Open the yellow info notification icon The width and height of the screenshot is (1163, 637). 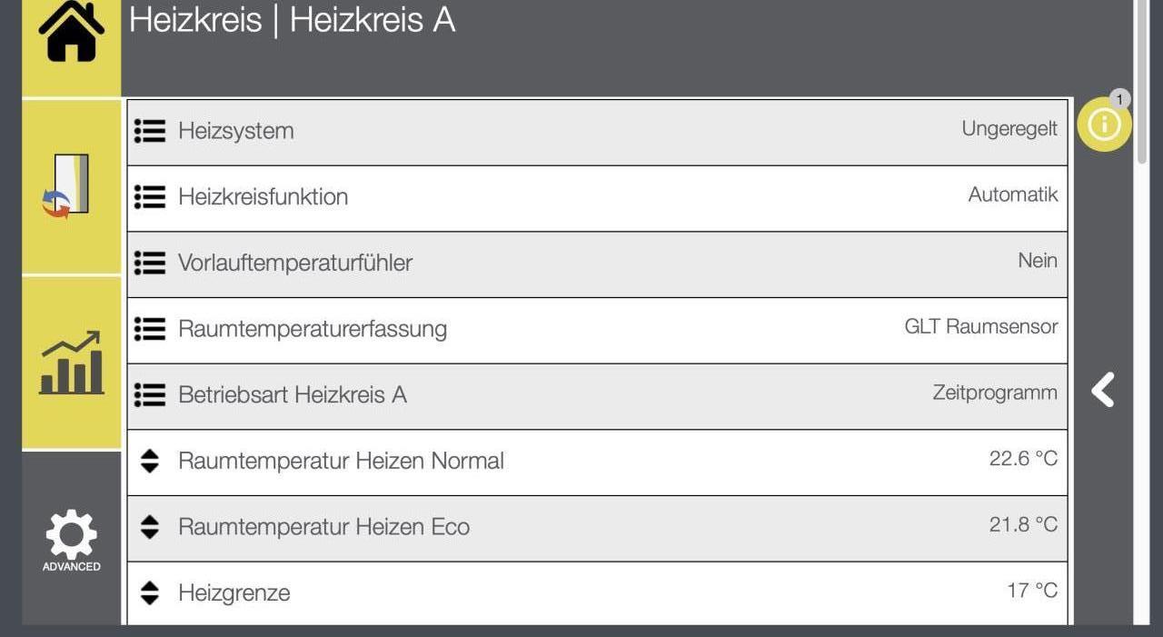tap(1104, 124)
